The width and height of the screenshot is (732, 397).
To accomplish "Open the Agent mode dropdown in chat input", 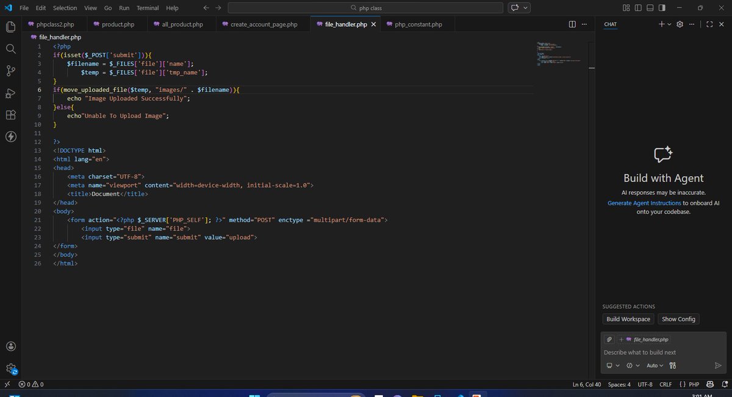I will click(612, 365).
